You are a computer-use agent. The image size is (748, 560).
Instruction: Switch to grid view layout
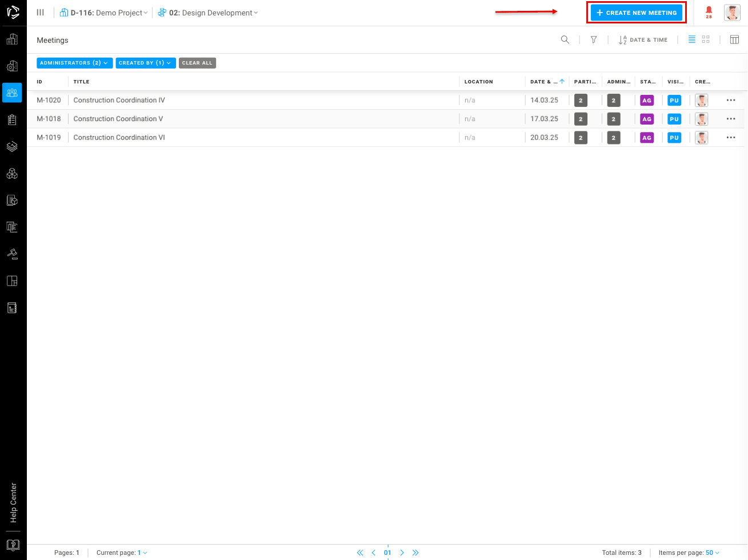[706, 39]
